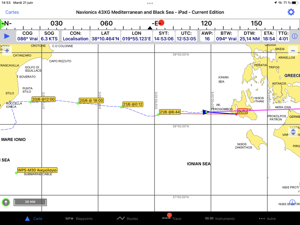Select the WP5-M30 Ανεμολογιο waypoint label
Screen dimensions: 300x225
point(37,170)
